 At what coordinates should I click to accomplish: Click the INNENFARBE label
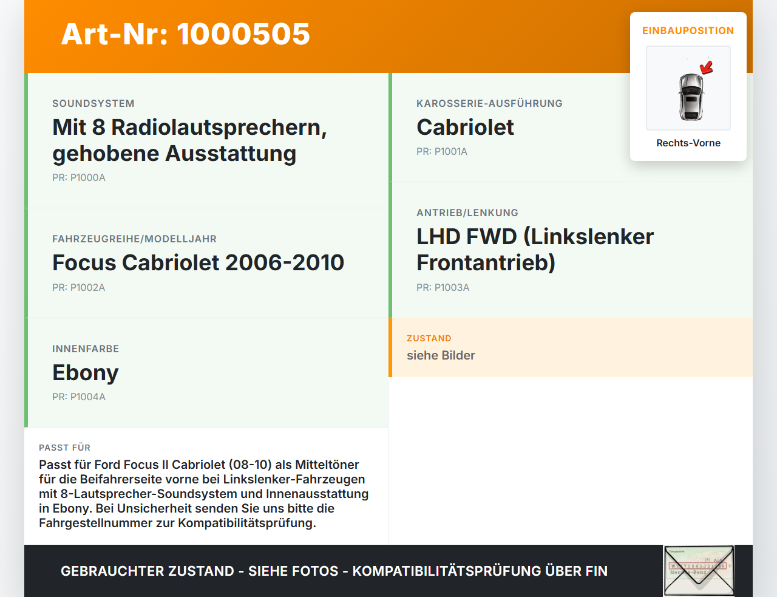pyautogui.click(x=86, y=349)
